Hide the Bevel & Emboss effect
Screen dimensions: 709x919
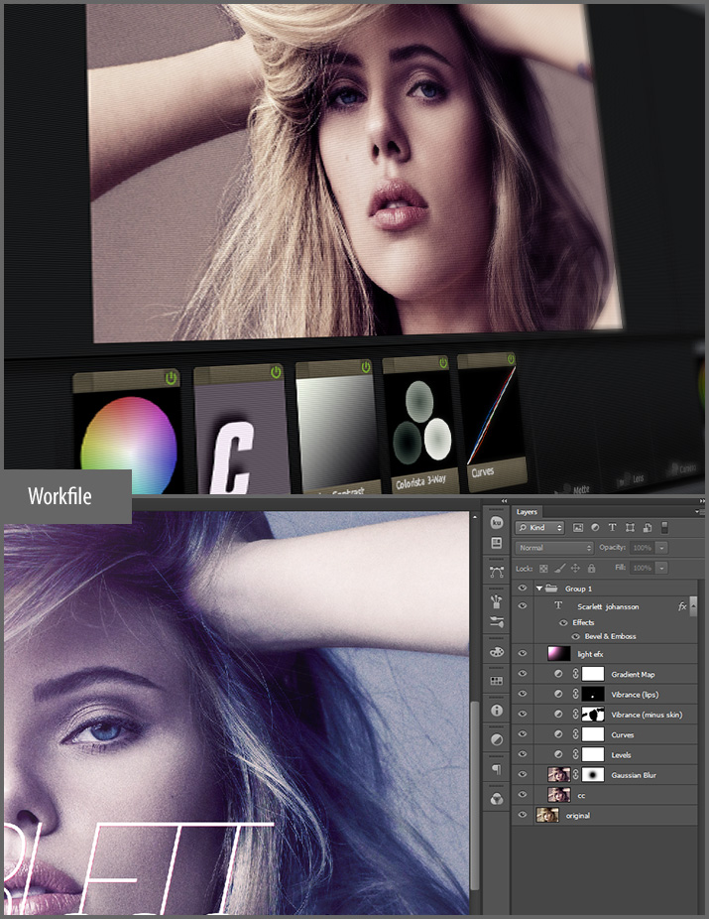click(x=575, y=636)
